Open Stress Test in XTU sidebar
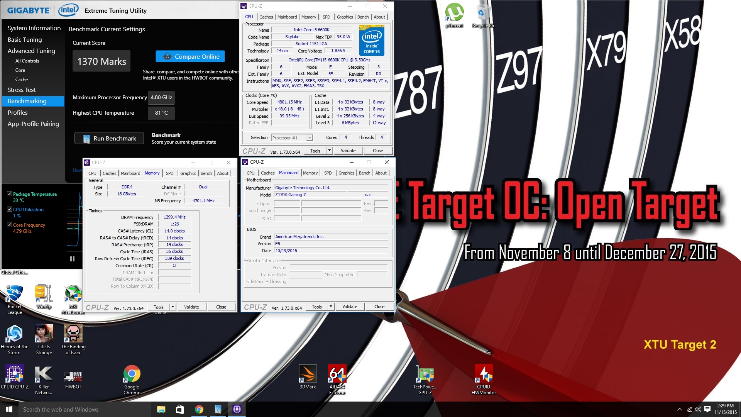Screen dimensions: 741x417 (x=22, y=90)
